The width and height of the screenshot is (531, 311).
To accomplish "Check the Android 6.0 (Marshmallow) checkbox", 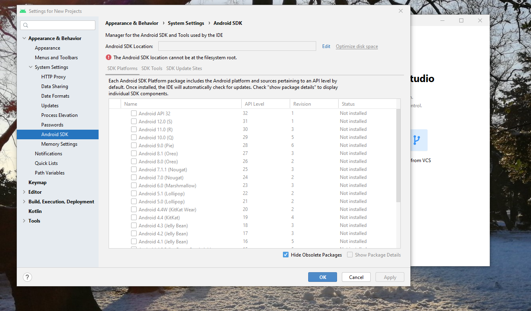I will tap(134, 185).
